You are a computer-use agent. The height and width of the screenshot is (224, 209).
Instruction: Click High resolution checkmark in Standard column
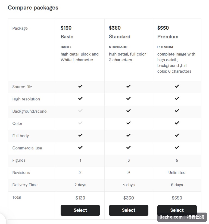click(128, 99)
